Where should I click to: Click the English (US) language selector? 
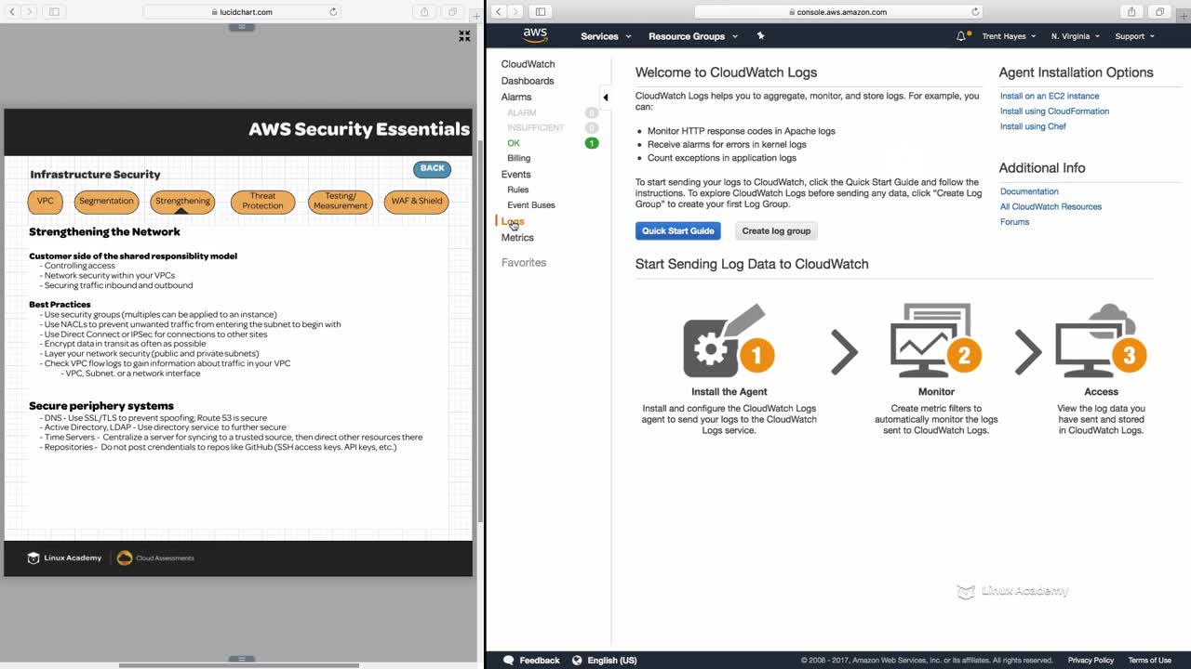612,661
